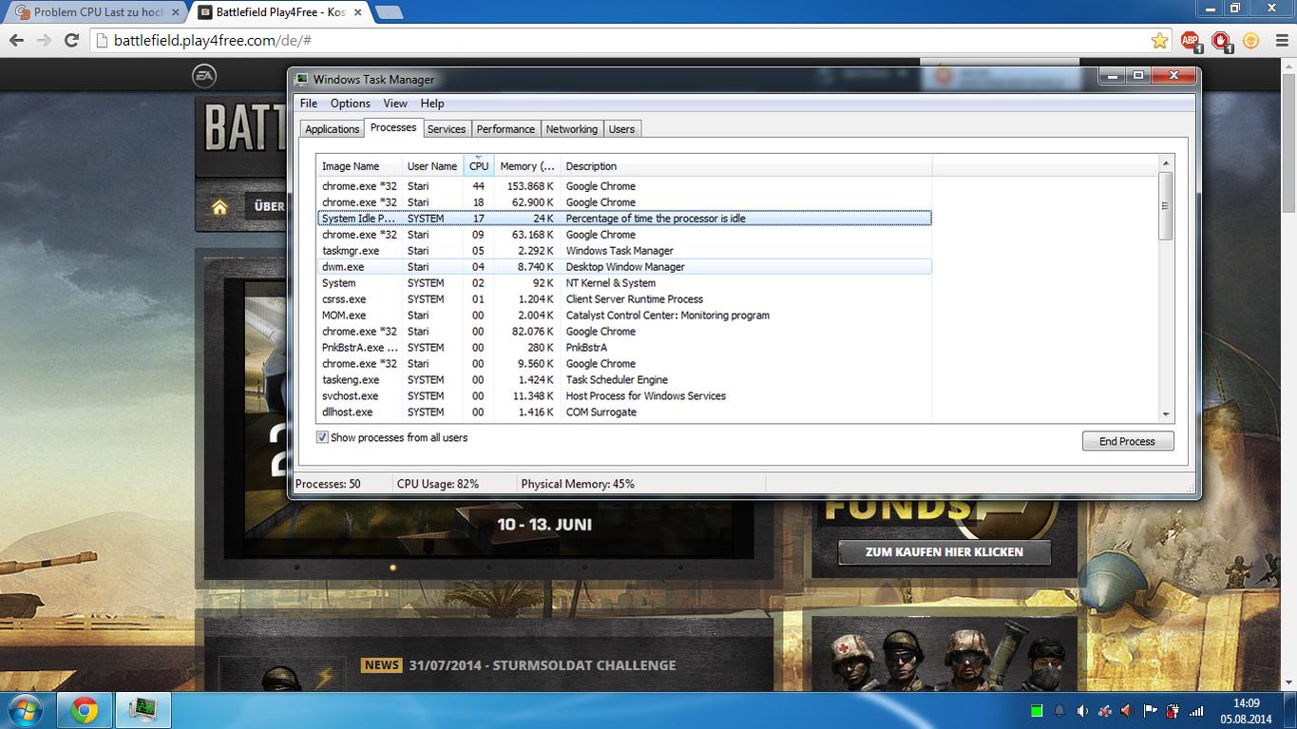This screenshot has width=1297, height=729.
Task: Click the browser forward arrow
Action: click(44, 41)
